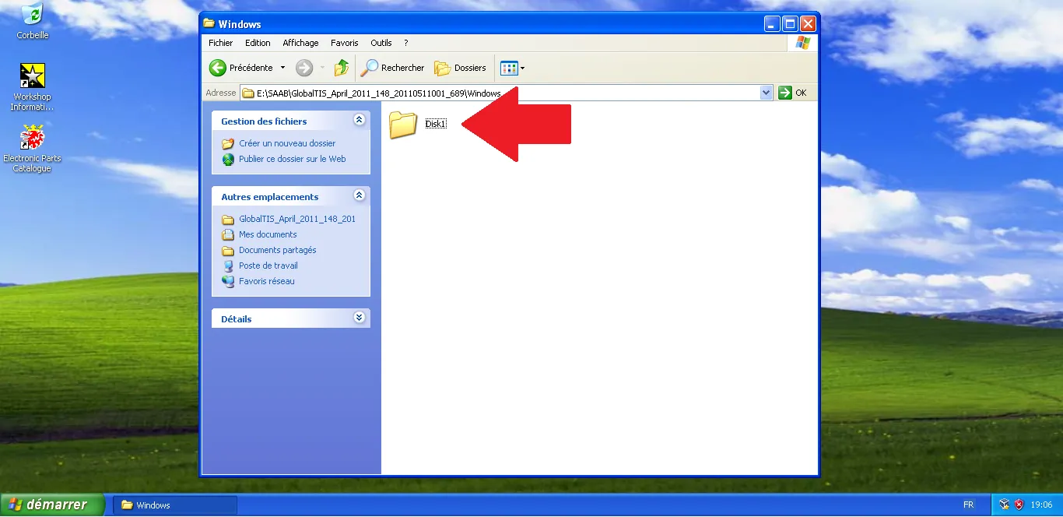This screenshot has width=1063, height=517.
Task: Open the Workshop Information desktop icon
Action: (x=32, y=76)
